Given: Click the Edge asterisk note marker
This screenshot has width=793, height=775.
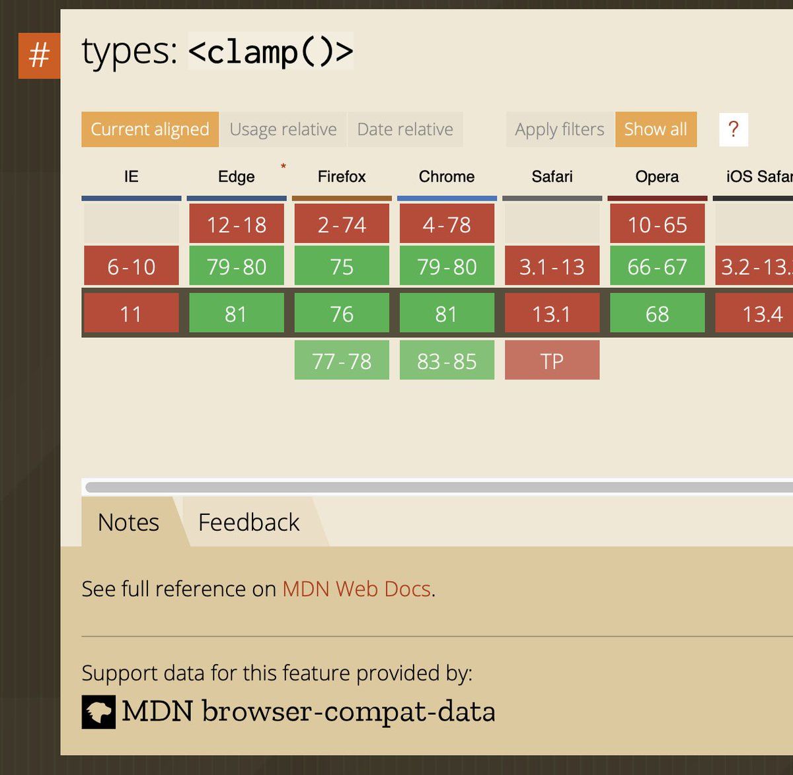Looking at the screenshot, I should tap(283, 166).
